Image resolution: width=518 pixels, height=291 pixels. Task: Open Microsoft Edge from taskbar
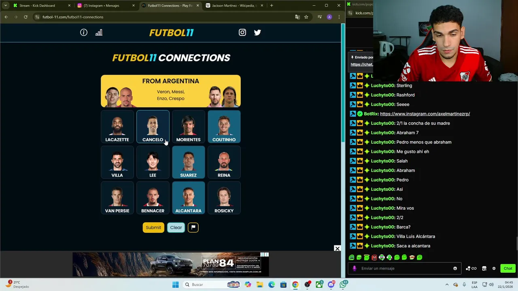point(272,285)
